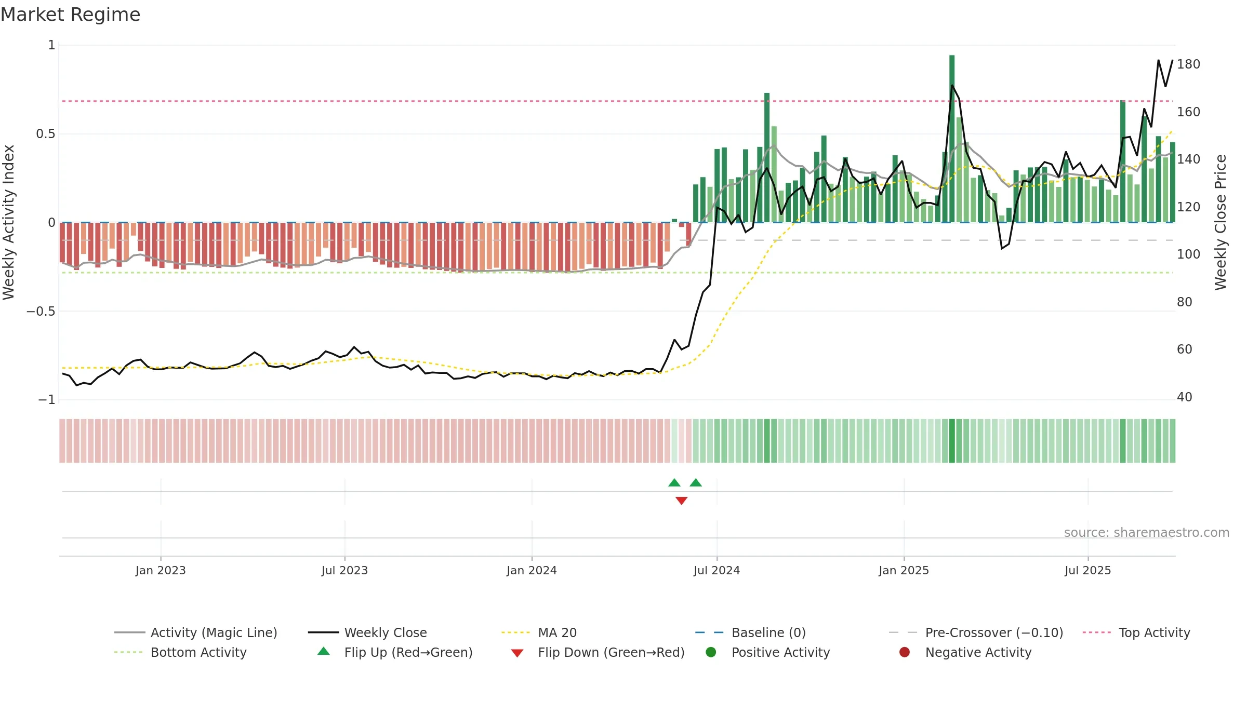Image resolution: width=1247 pixels, height=701 pixels.
Task: Click the Jul 2025 axis label
Action: click(1087, 570)
